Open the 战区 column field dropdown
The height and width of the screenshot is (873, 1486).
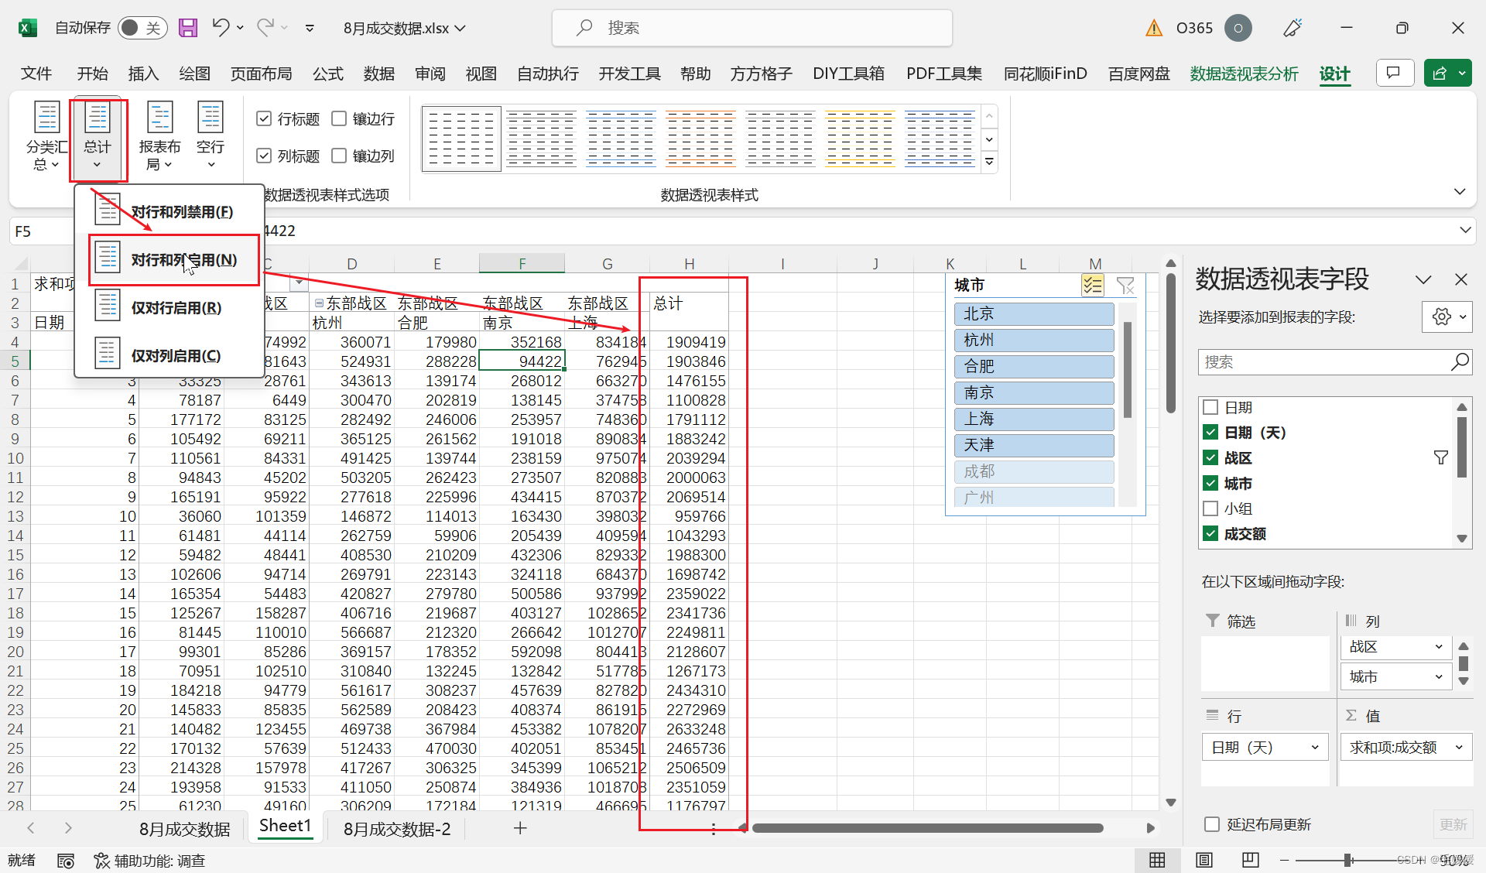tap(1439, 647)
